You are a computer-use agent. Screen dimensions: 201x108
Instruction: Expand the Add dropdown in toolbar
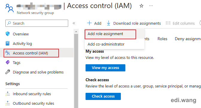(x=94, y=23)
